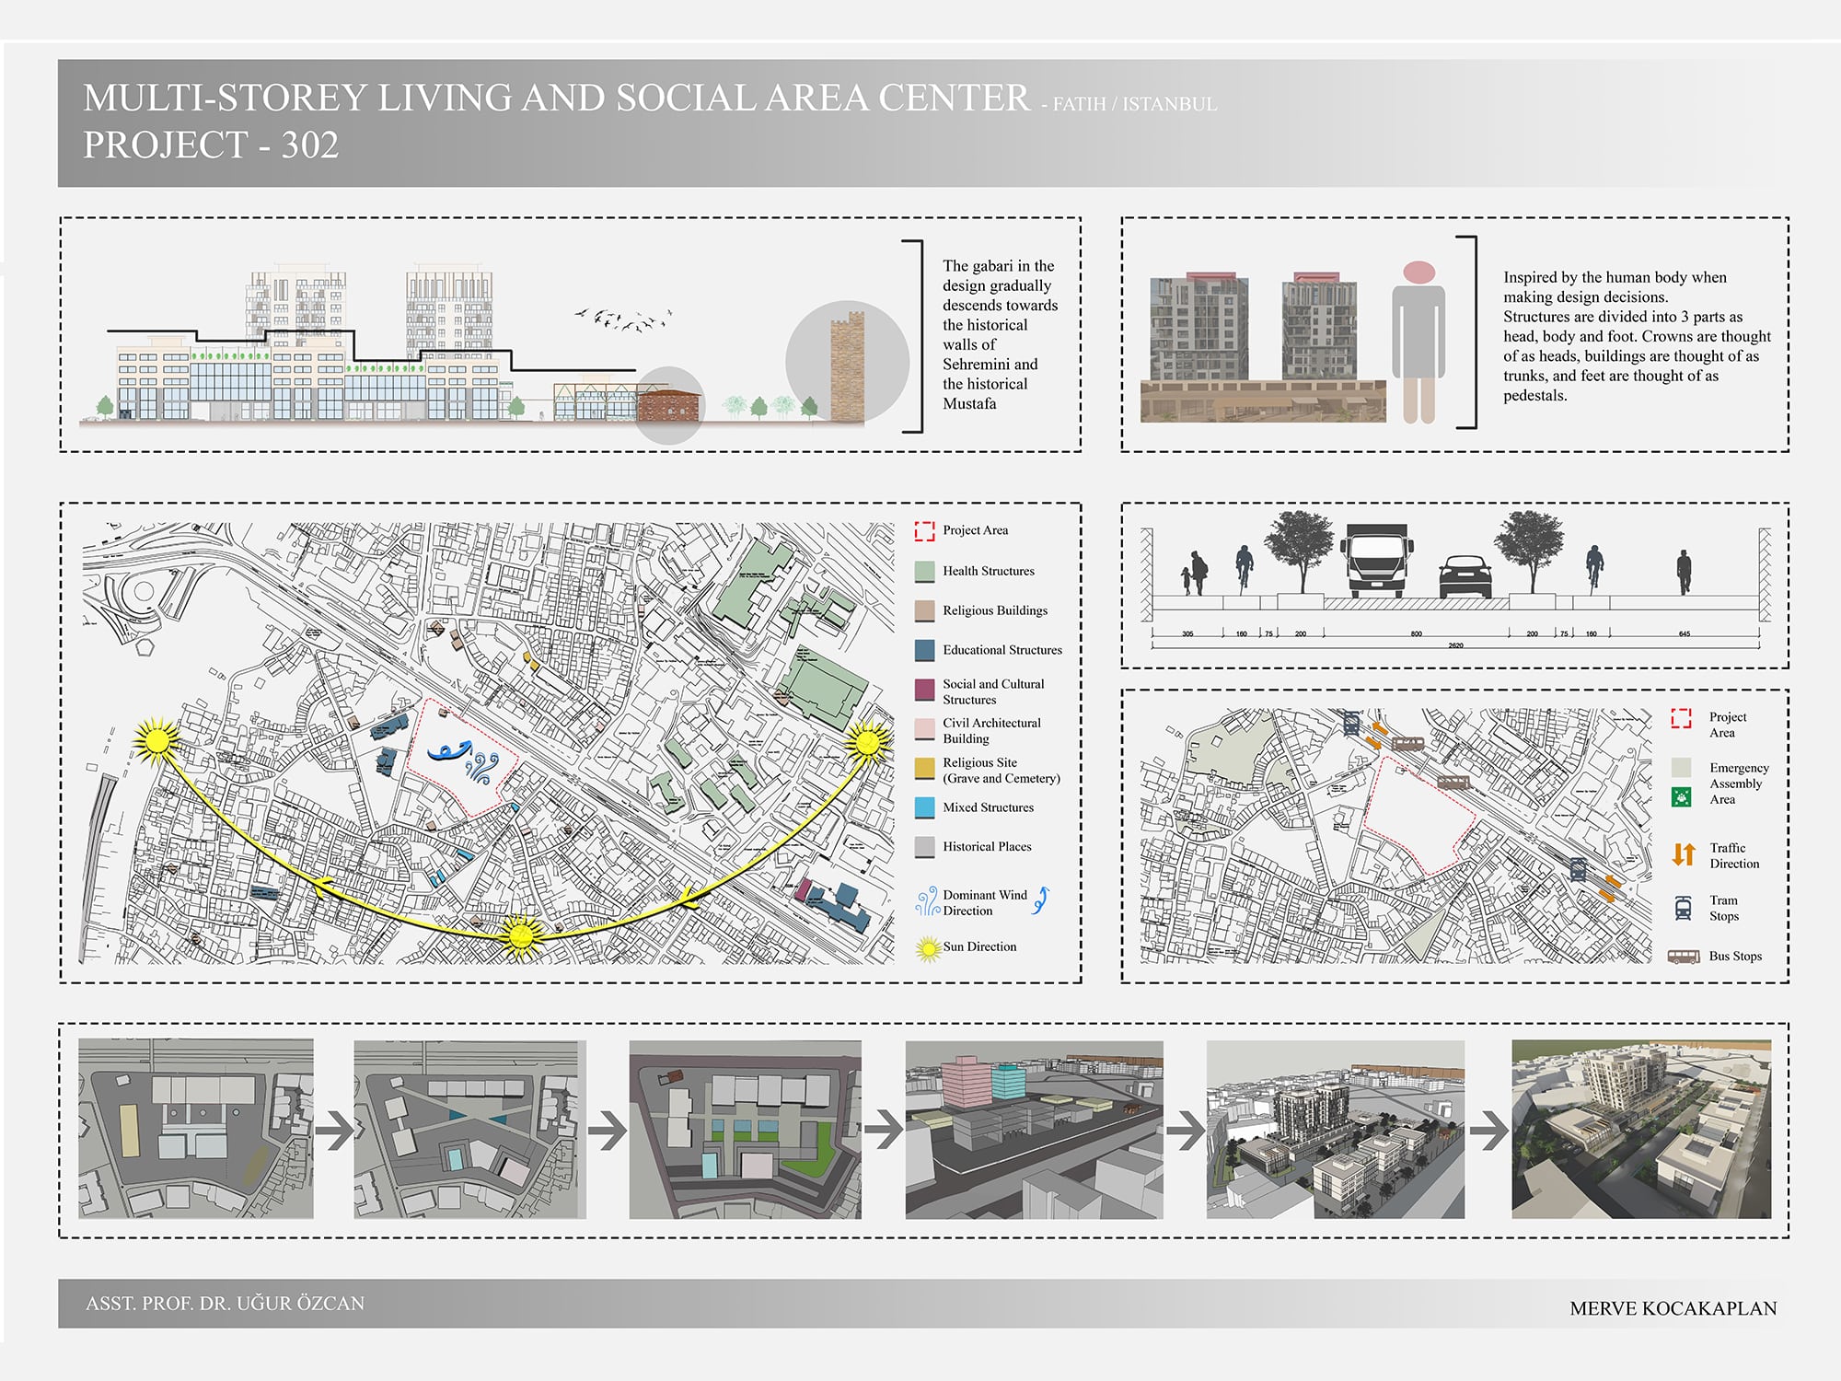
Task: Click the Educational Structures blue swatch
Action: [x=924, y=651]
